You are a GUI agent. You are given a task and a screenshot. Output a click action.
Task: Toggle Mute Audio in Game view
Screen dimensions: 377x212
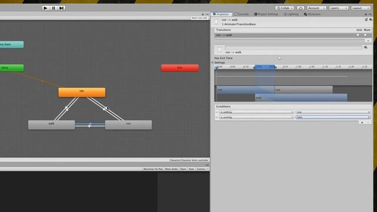[171, 169]
